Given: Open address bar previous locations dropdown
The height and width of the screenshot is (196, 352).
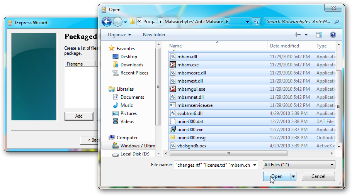Looking at the screenshot, I should 247,22.
